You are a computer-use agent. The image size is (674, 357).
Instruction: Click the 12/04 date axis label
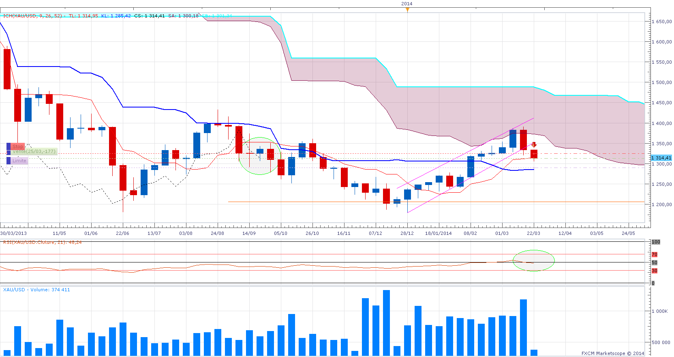[x=565, y=233]
